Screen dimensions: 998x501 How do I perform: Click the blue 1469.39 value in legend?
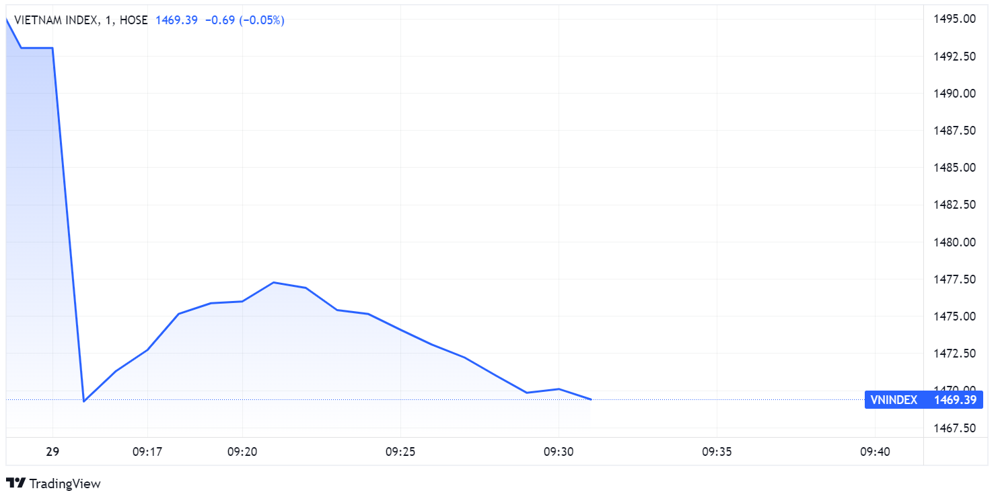click(176, 20)
